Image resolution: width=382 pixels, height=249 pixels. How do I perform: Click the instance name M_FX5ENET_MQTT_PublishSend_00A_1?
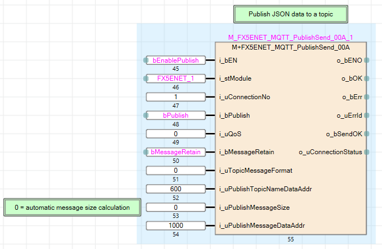click(290, 38)
